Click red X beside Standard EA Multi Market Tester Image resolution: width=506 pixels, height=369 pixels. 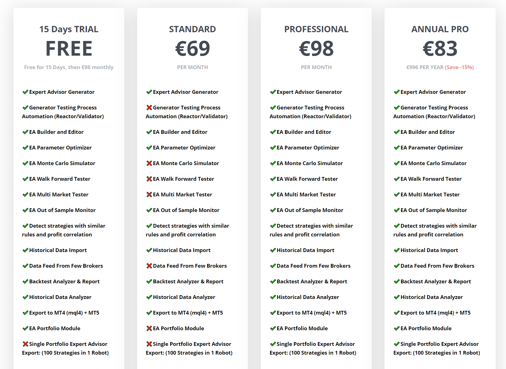pos(149,195)
